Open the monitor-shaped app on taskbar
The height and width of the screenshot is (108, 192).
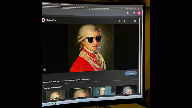pyautogui.click(x=55, y=104)
